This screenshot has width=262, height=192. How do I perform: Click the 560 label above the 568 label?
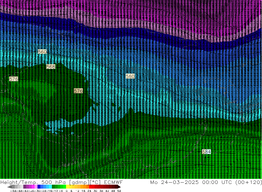pyautogui.click(x=42, y=52)
